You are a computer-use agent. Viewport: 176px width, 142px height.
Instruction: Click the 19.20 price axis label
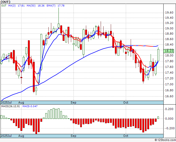(169, 23)
